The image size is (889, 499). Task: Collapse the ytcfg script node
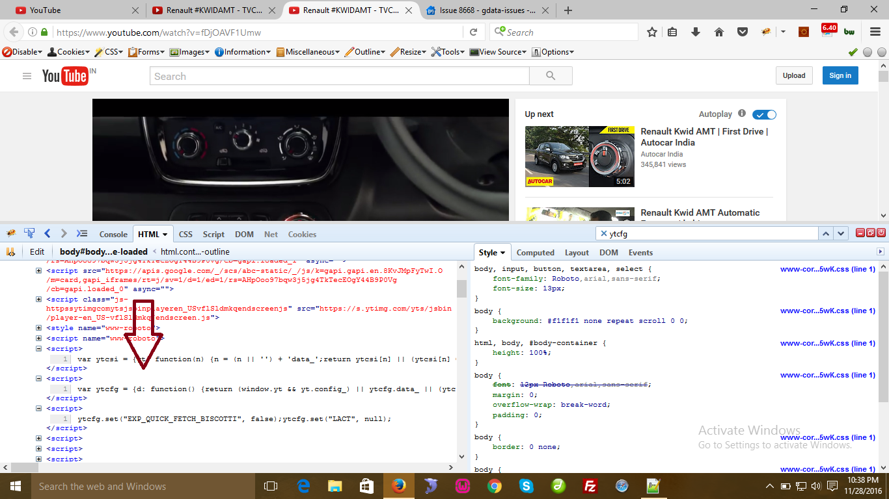point(39,379)
